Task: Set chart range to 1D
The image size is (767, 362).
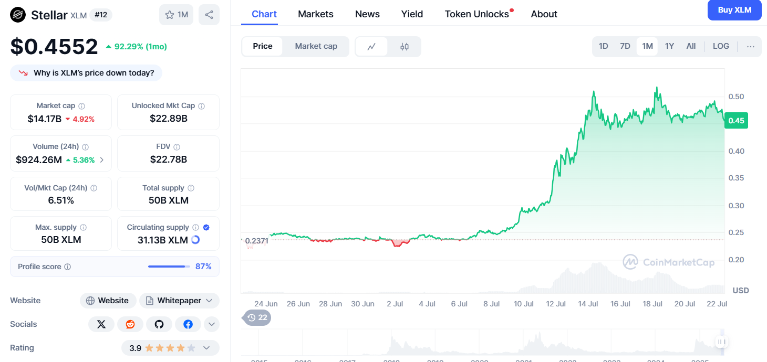Action: (x=604, y=46)
